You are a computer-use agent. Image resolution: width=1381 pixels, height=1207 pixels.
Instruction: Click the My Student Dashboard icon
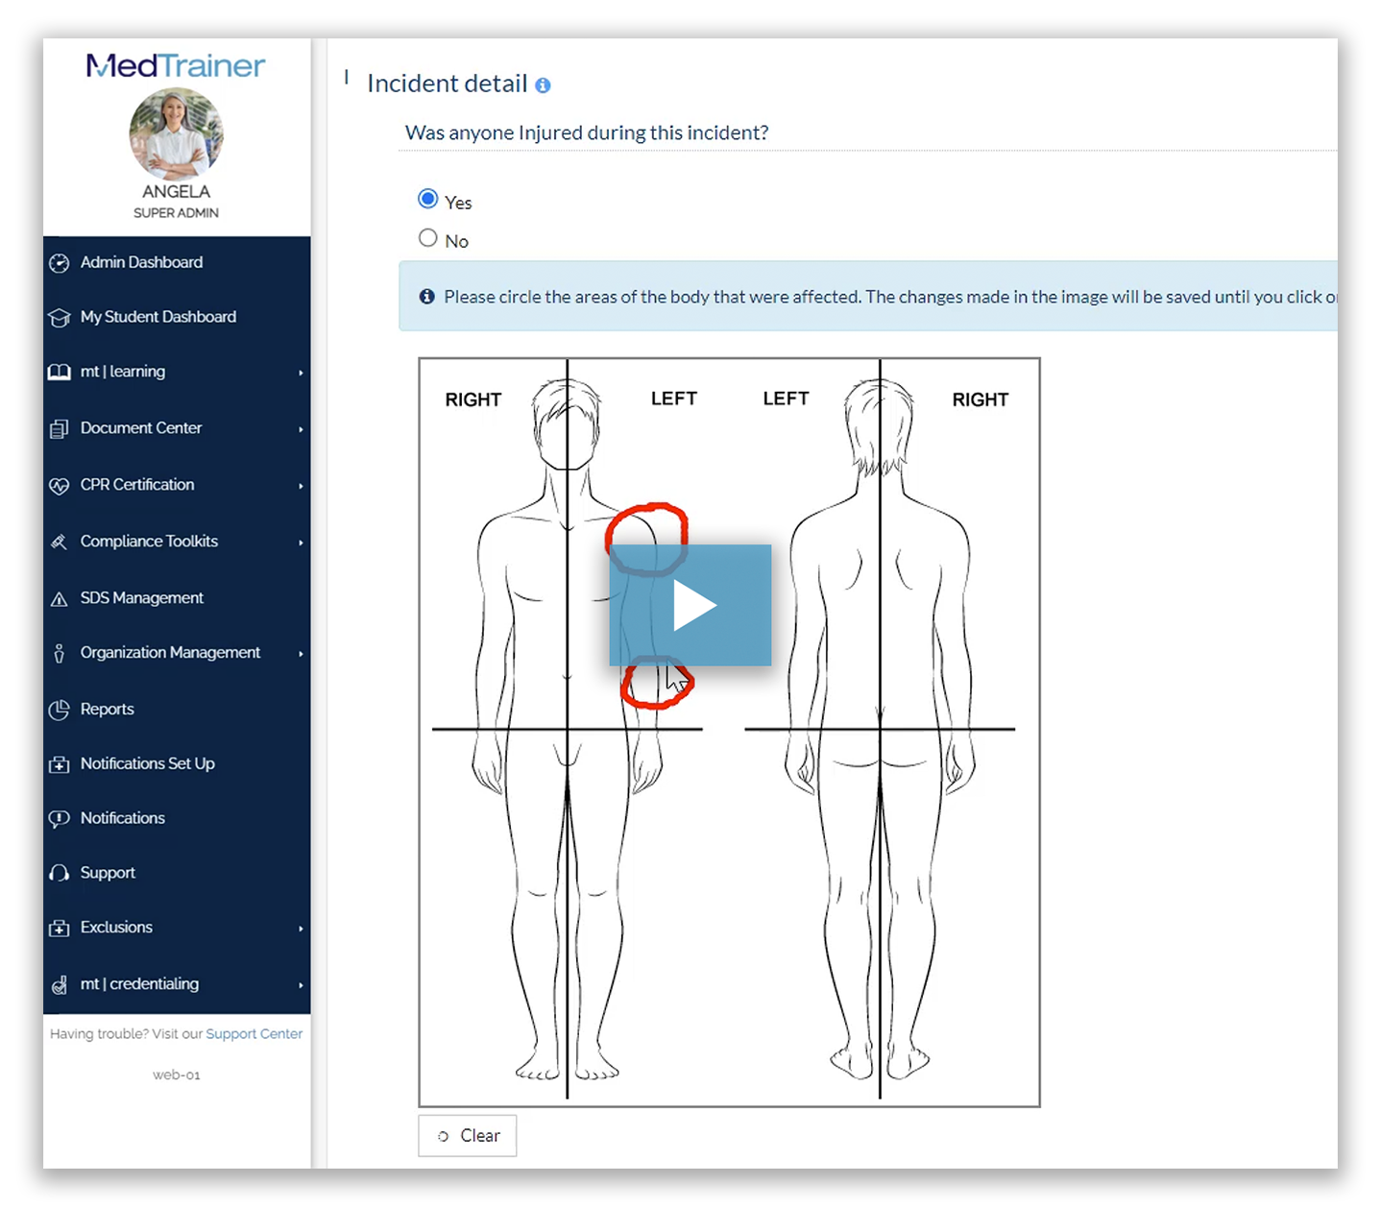[x=60, y=317]
